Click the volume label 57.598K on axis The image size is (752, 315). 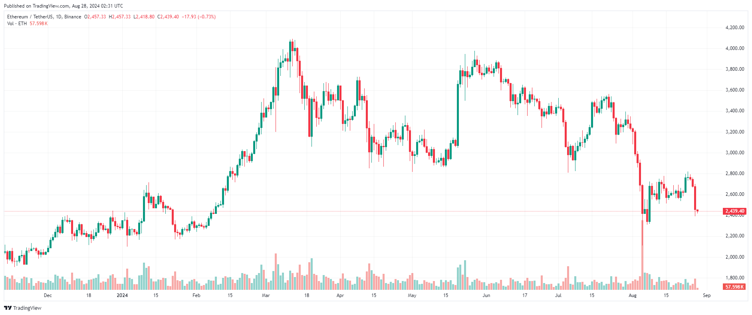(734, 287)
